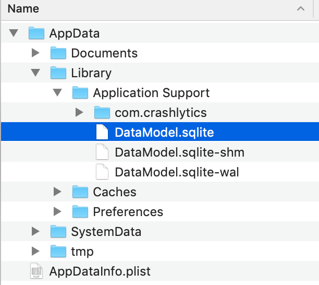Select the tmp folder name
319x285 pixels.
tap(82, 252)
